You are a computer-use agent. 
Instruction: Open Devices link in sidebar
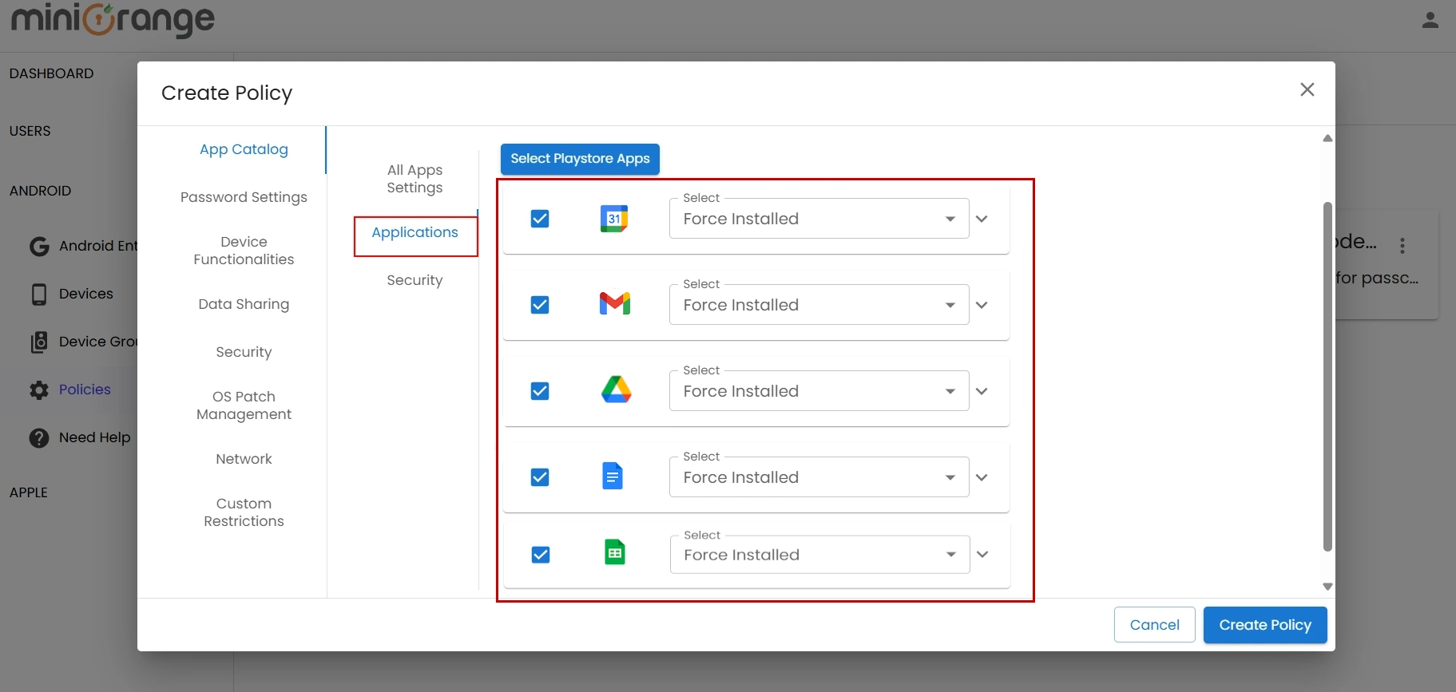coord(86,294)
